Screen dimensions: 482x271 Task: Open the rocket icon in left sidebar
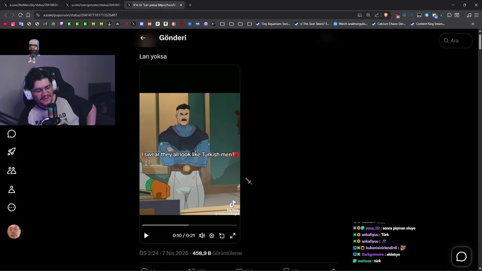click(x=12, y=152)
